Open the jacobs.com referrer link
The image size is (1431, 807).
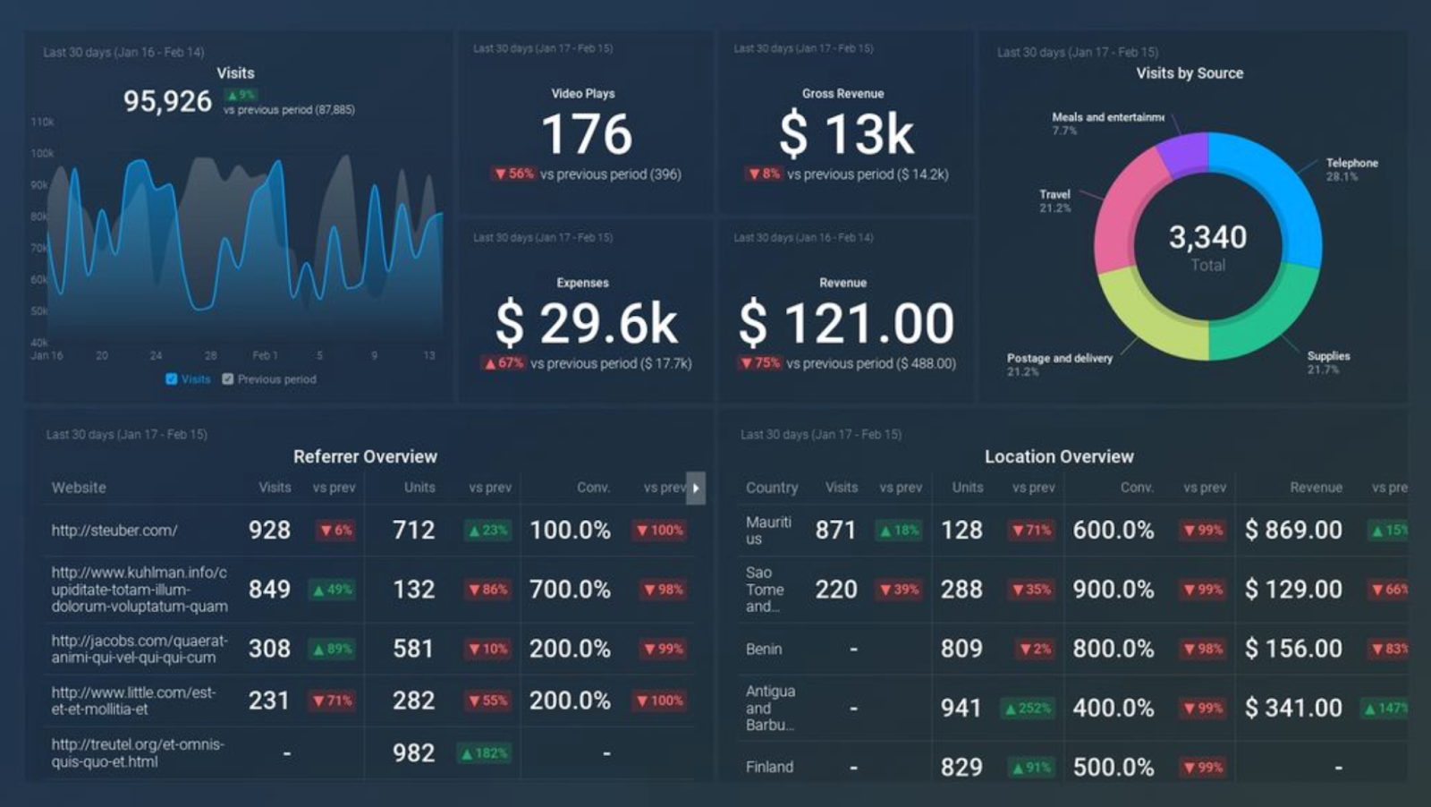(x=140, y=650)
